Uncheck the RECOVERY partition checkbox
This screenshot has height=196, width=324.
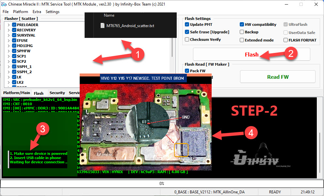click(14, 30)
